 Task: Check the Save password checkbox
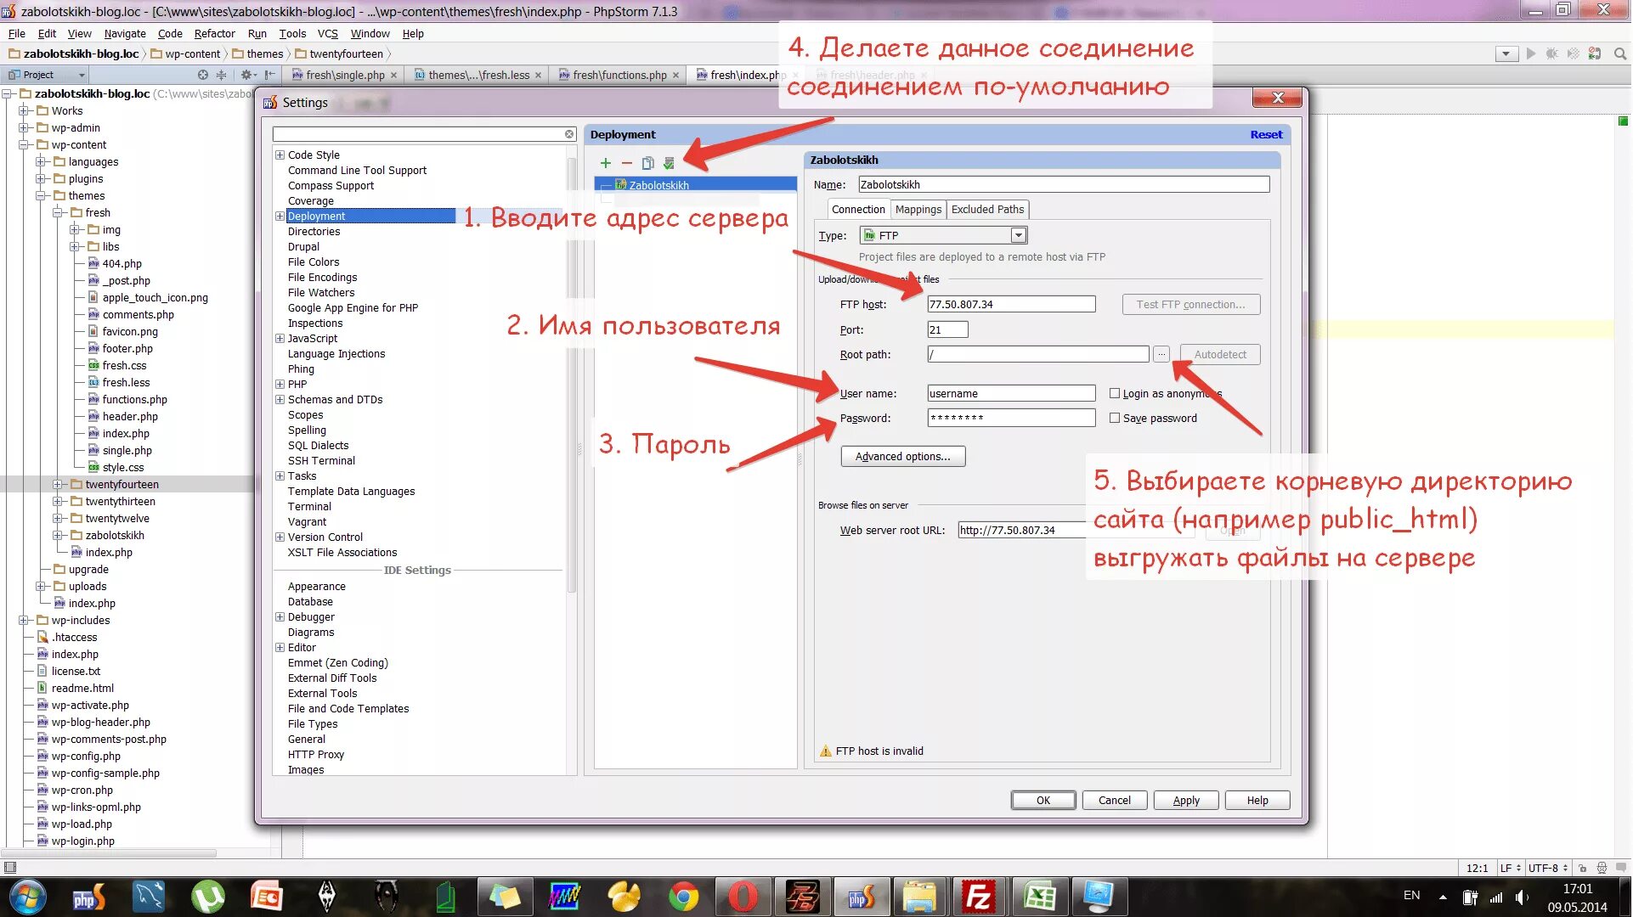pyautogui.click(x=1115, y=418)
